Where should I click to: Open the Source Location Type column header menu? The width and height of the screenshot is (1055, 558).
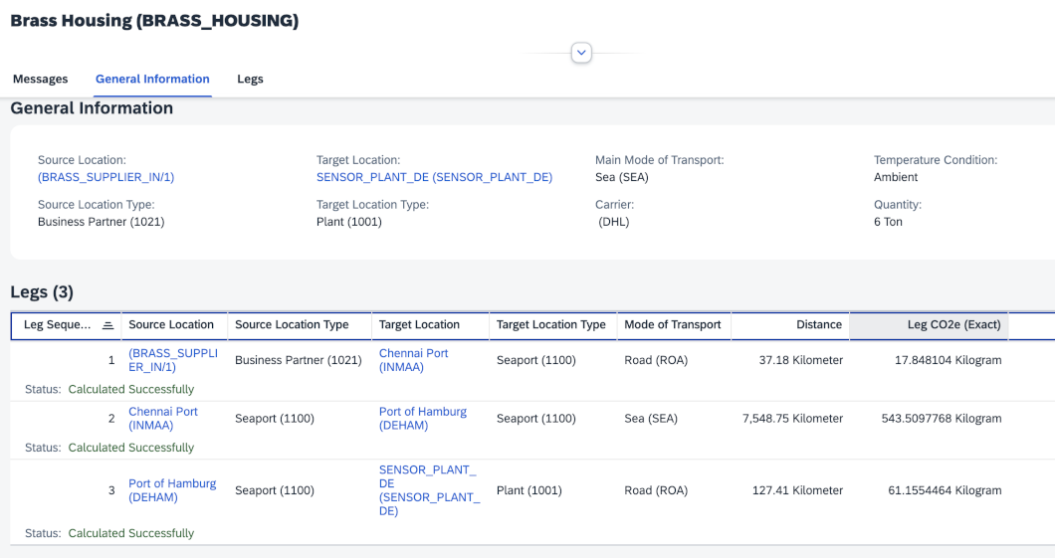pos(292,325)
